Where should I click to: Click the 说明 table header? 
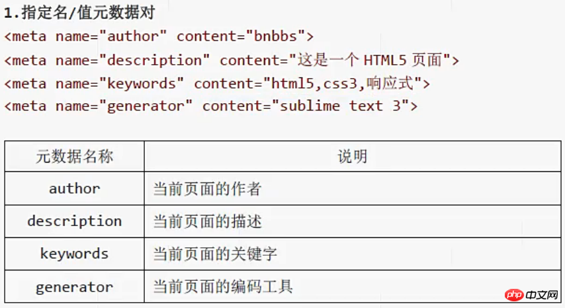click(352, 157)
